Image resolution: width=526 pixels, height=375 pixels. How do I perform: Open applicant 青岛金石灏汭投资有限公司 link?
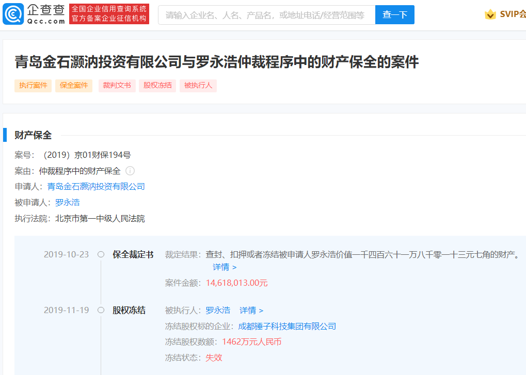[96, 187]
